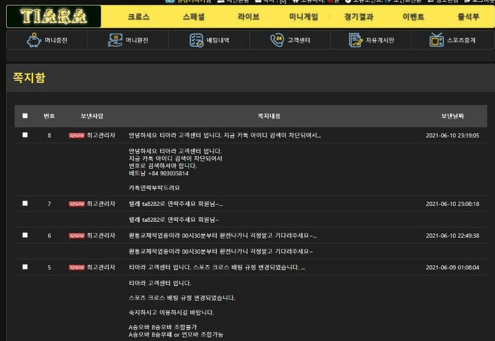Click expanded body line starting 환통교체작업중이라

[221, 252]
